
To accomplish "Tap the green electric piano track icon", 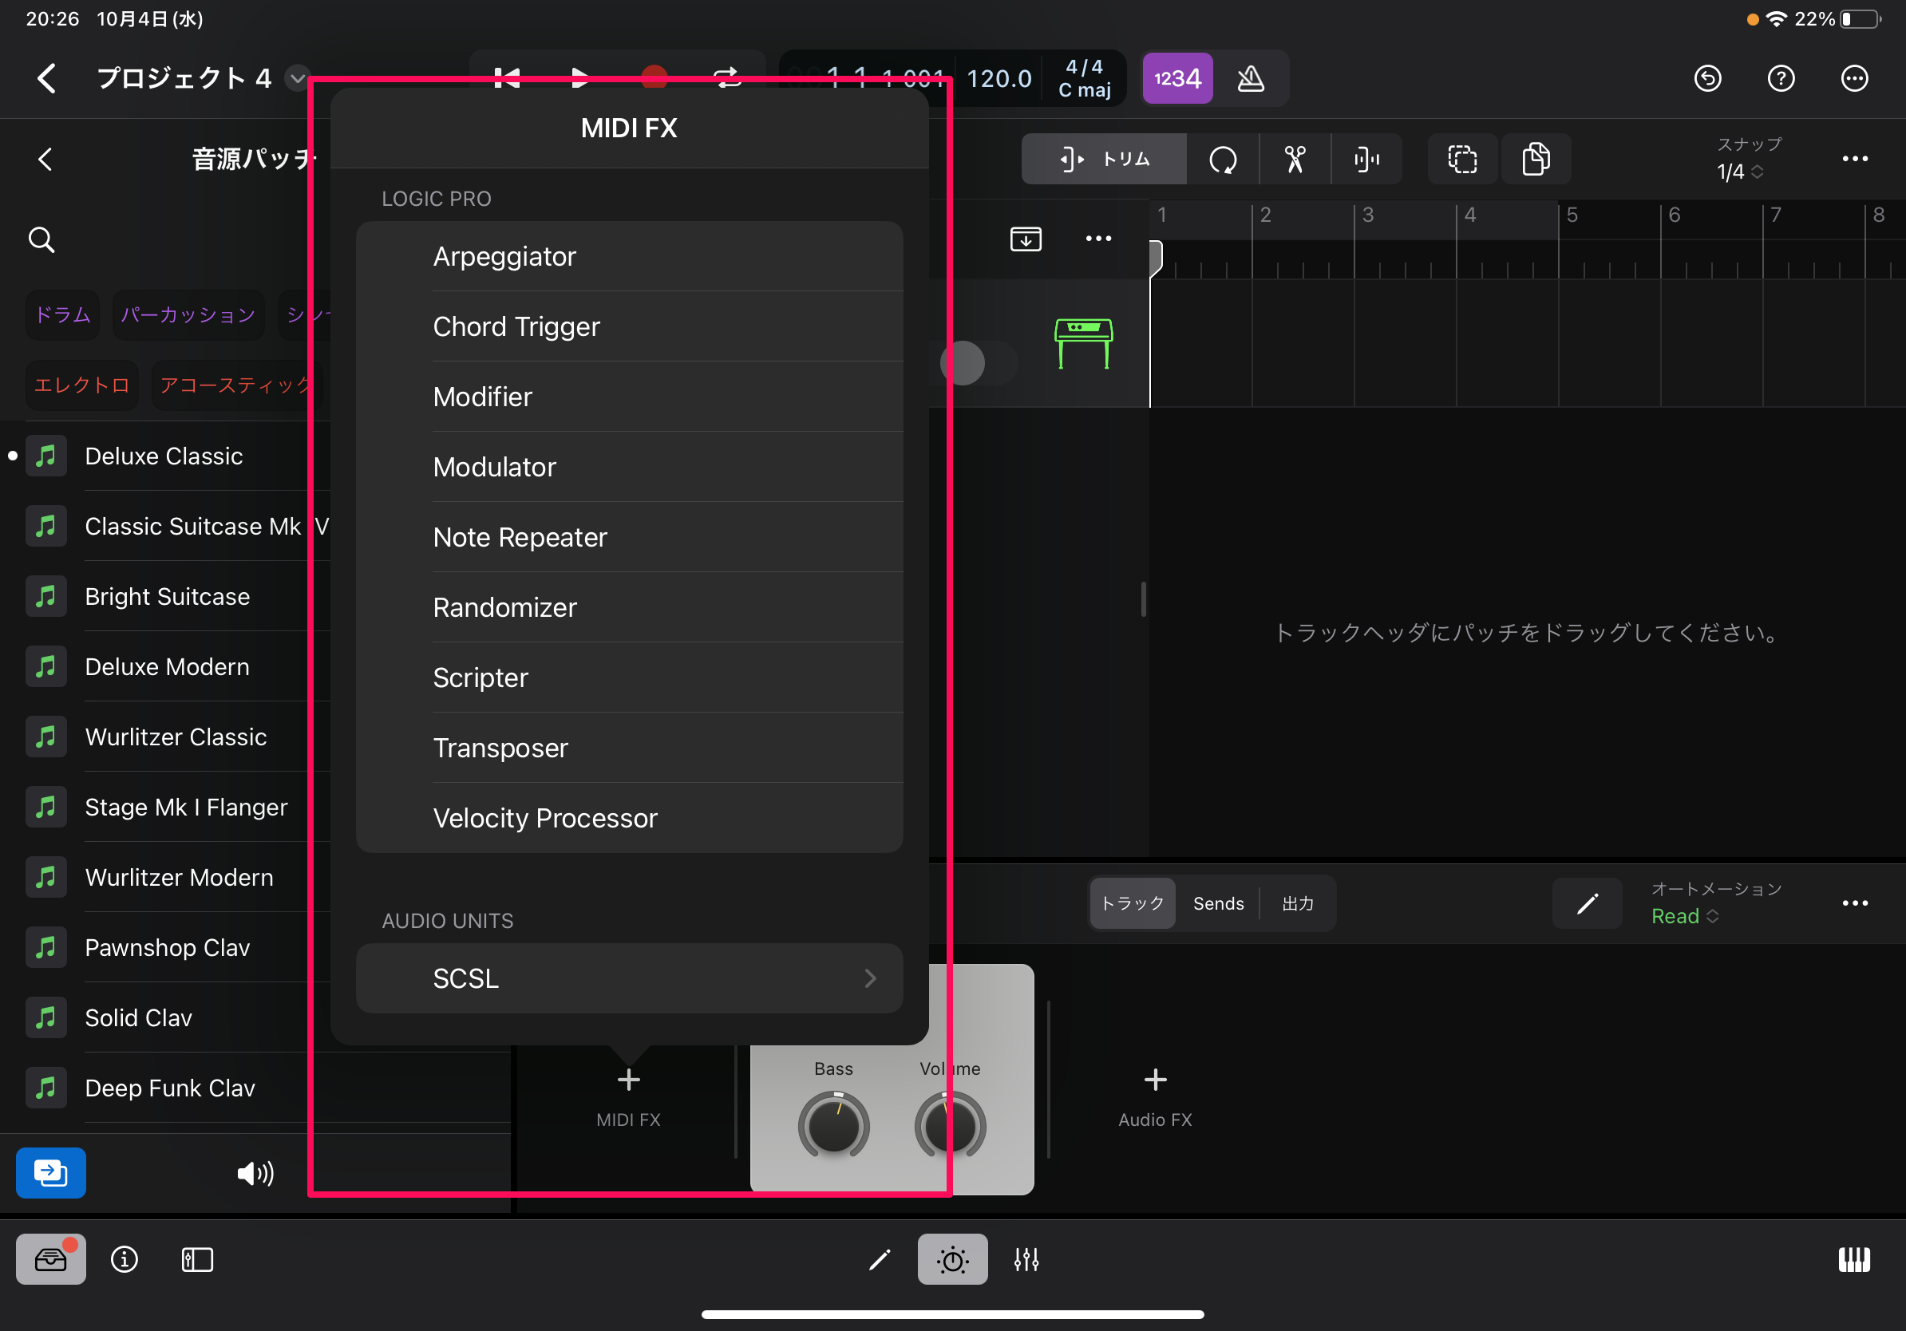I will click(x=1083, y=342).
